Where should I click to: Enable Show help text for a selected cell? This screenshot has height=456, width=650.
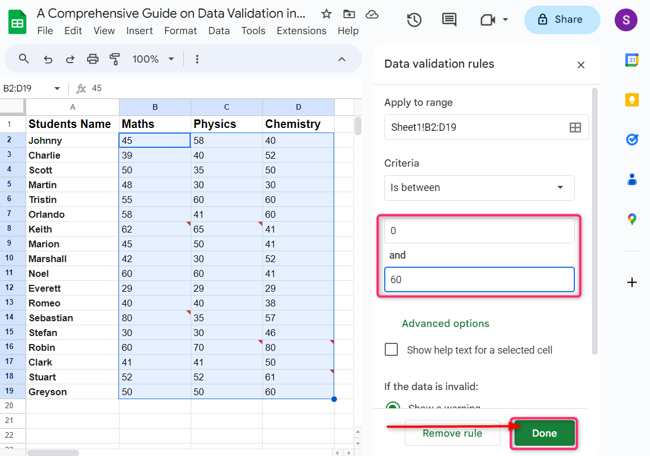point(391,350)
